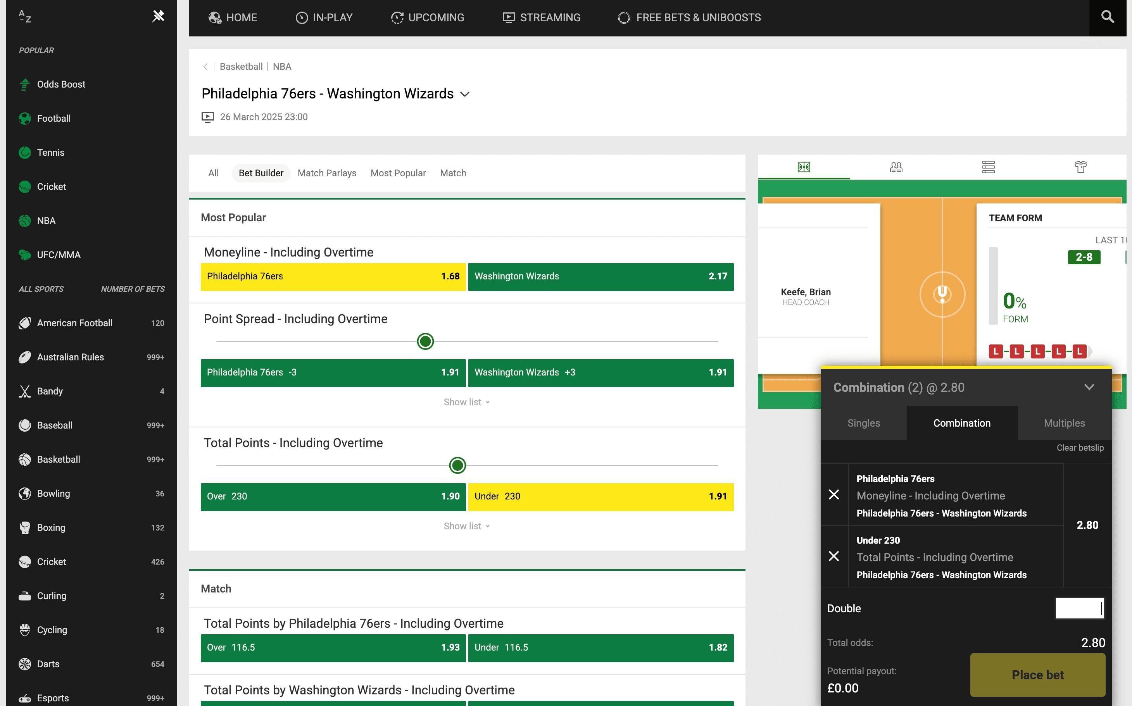This screenshot has height=706, width=1132.
Task: Click the Tennis ball icon
Action: 25,153
